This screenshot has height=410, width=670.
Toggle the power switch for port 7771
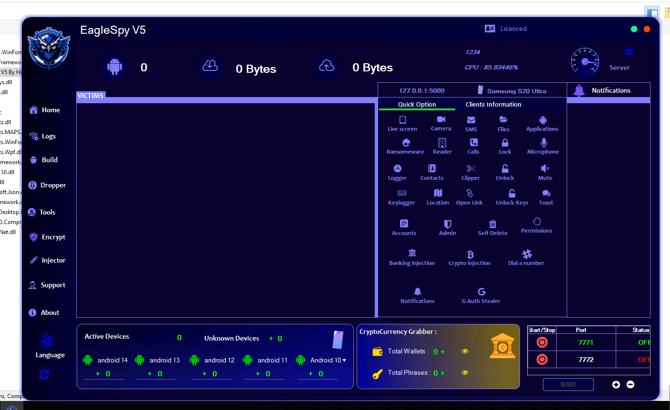pyautogui.click(x=542, y=342)
